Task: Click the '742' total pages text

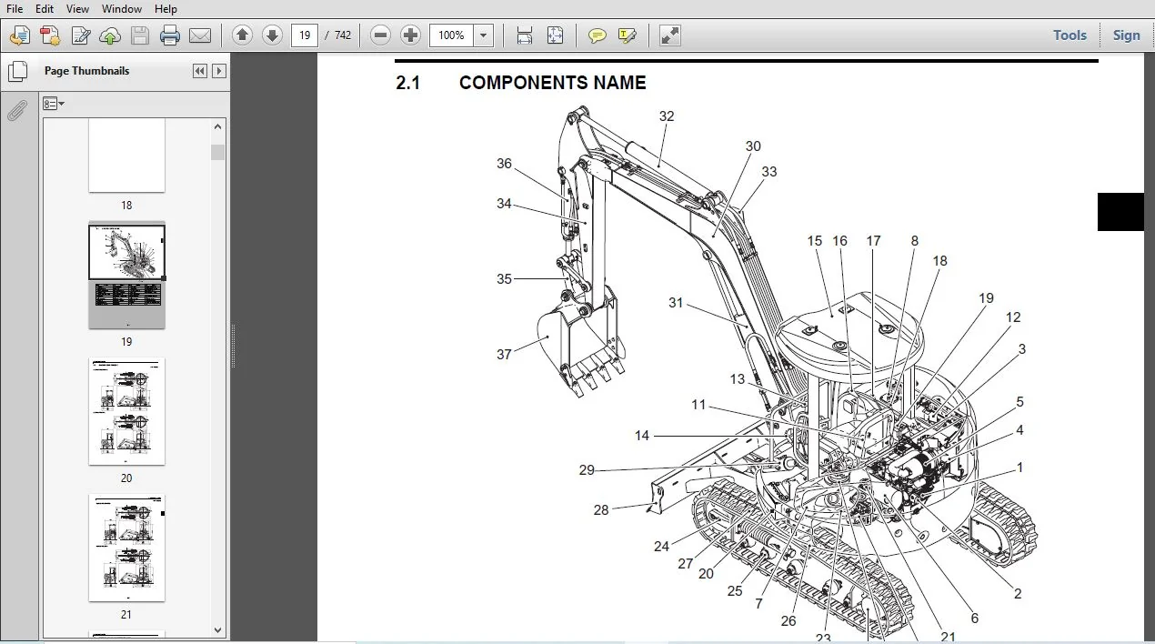Action: pyautogui.click(x=342, y=35)
